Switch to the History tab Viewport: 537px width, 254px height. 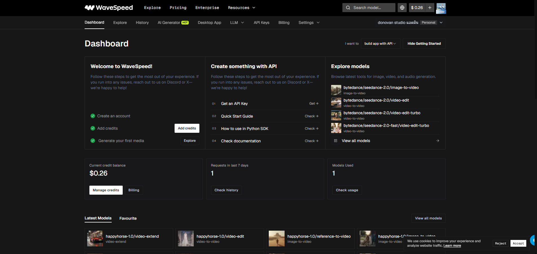click(142, 23)
